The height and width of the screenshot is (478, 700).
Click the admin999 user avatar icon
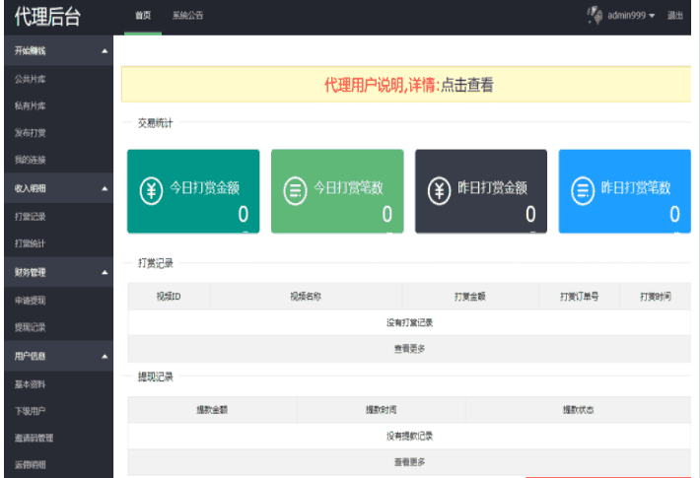click(x=595, y=15)
